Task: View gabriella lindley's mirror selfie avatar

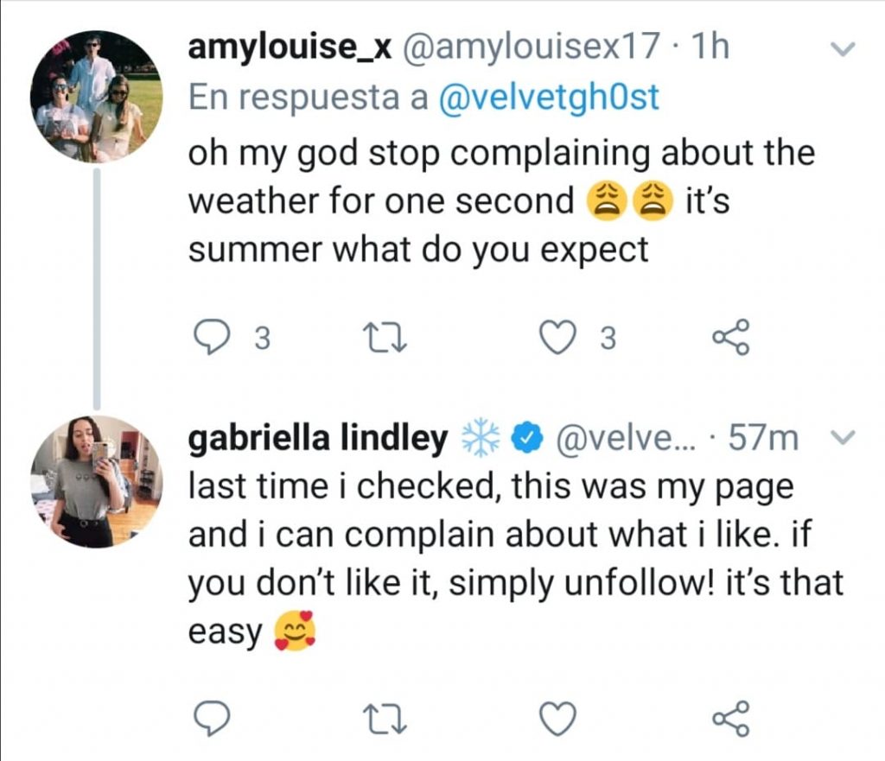Action: 97,482
